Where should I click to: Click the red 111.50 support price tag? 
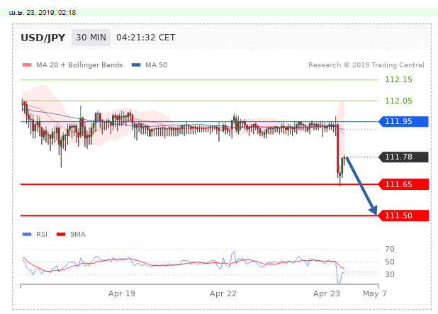click(x=403, y=215)
